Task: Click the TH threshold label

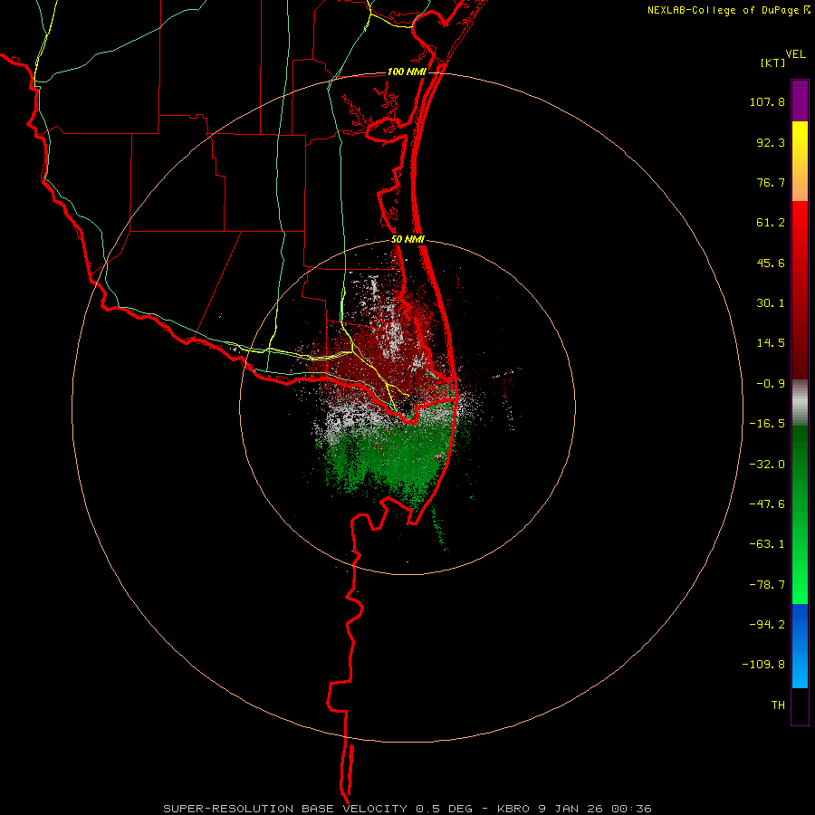Action: point(778,705)
